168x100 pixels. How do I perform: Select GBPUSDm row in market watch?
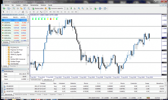pos(14,25)
